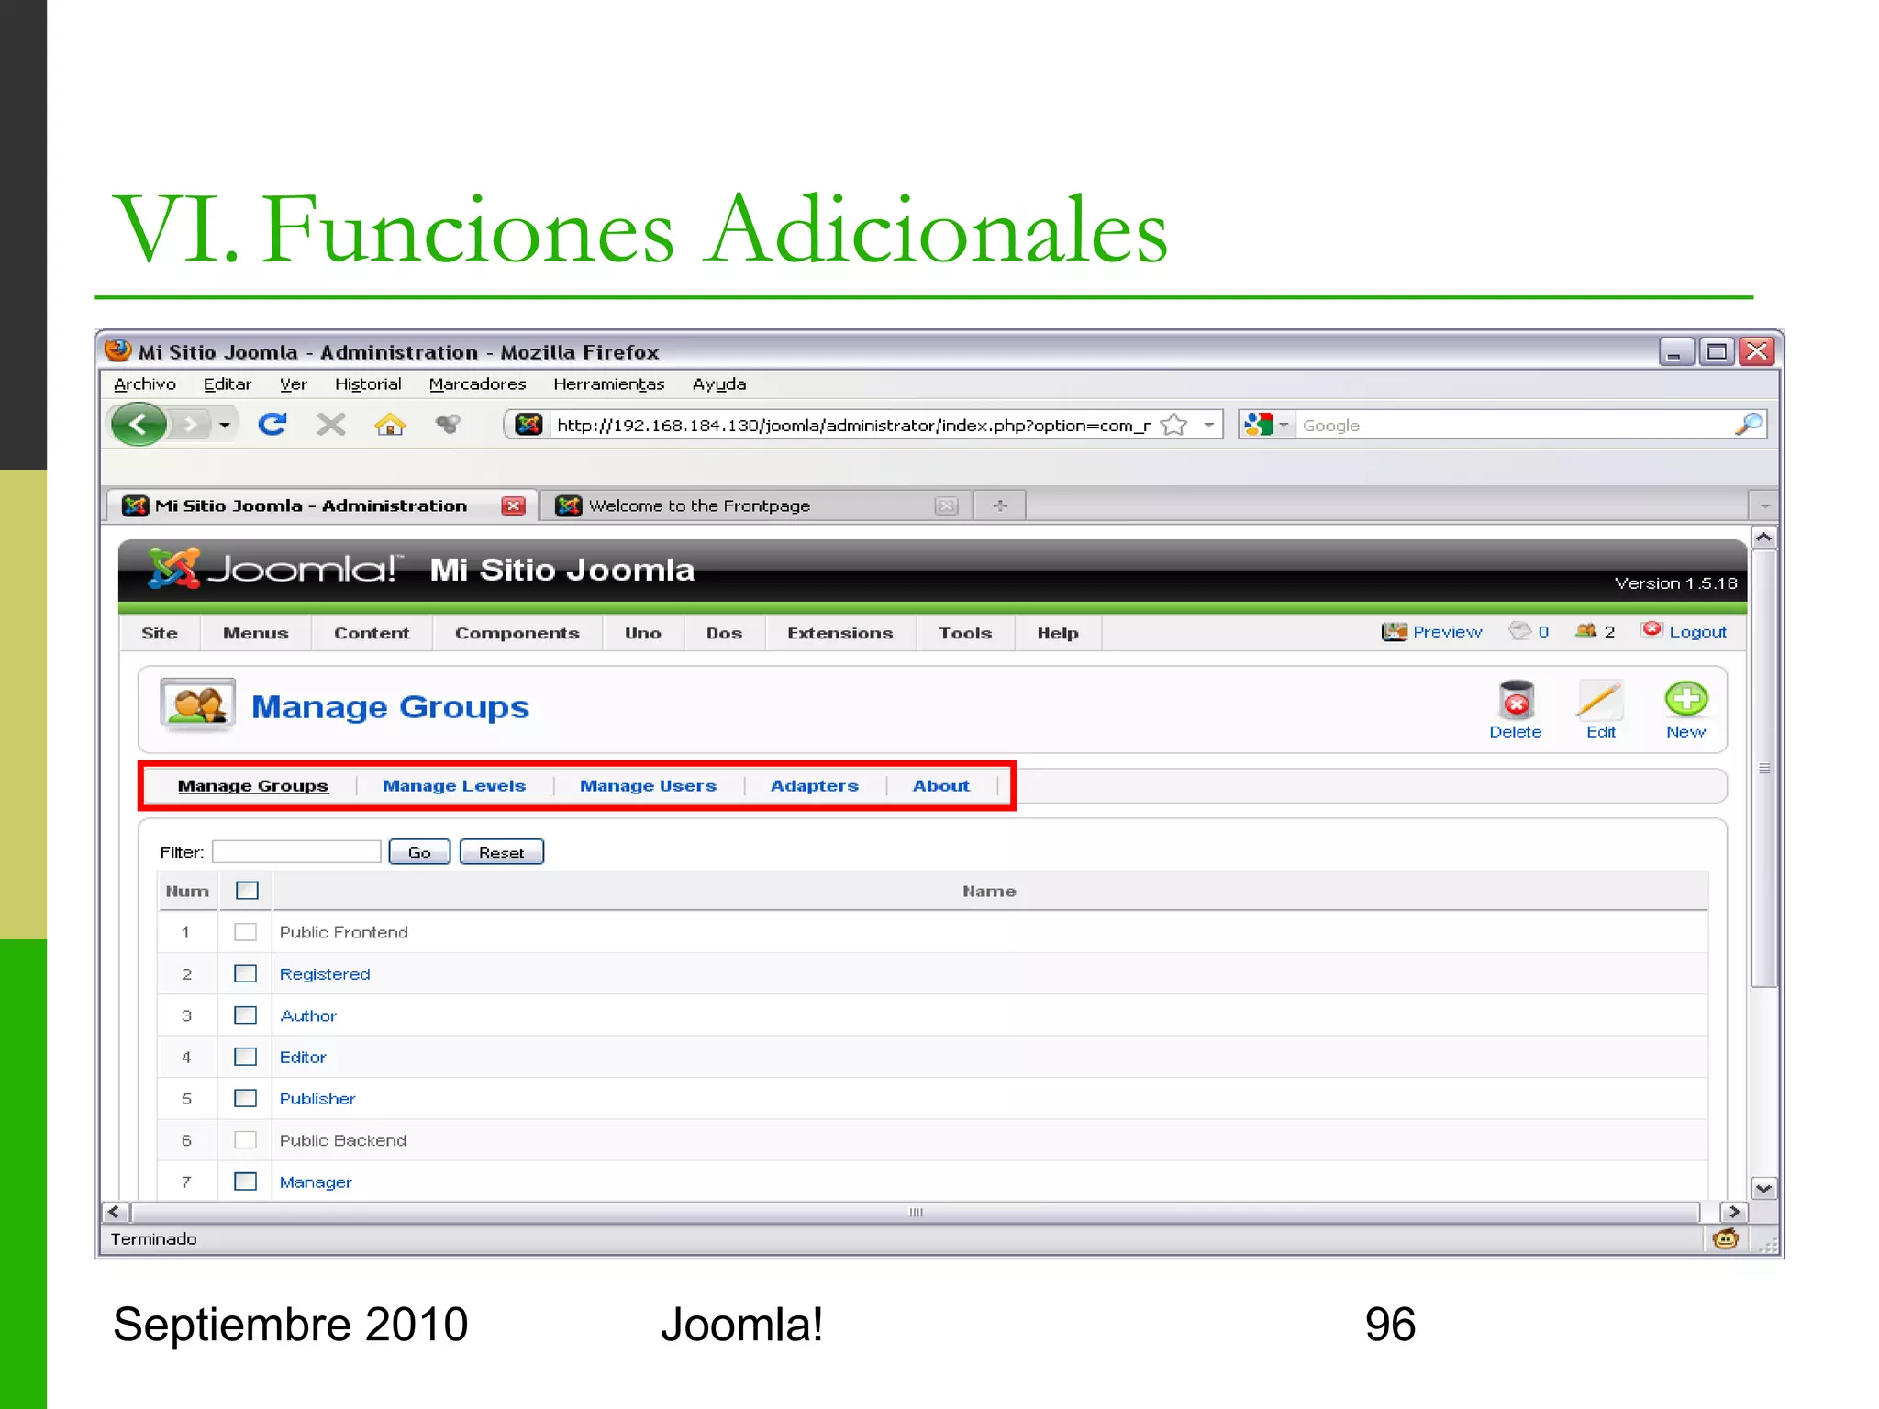Click the Manage Groups users icon
1879x1409 pixels.
click(197, 704)
